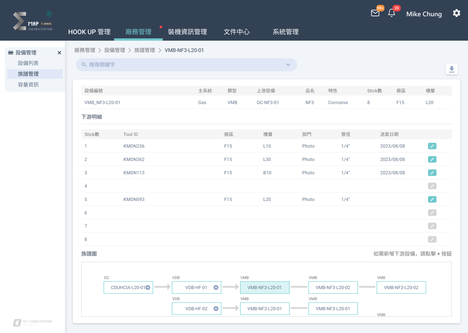Screen dimensions: 468x333
Task: Open settings gear icon
Action: [457, 13]
